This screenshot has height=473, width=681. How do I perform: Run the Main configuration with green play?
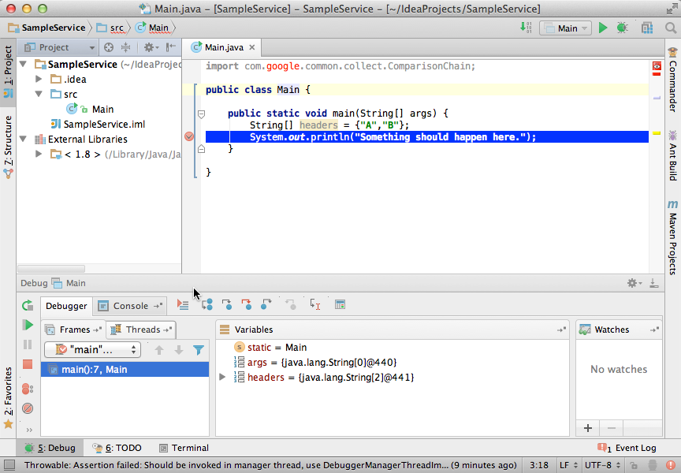pos(602,28)
